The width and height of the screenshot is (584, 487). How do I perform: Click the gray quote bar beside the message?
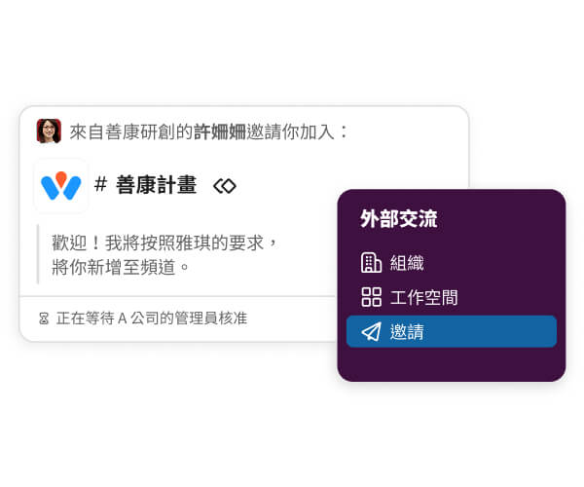pos(38,254)
